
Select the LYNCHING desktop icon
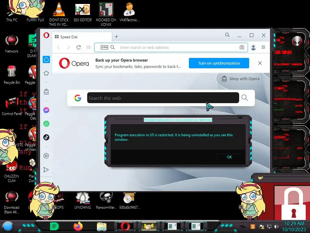point(82,201)
